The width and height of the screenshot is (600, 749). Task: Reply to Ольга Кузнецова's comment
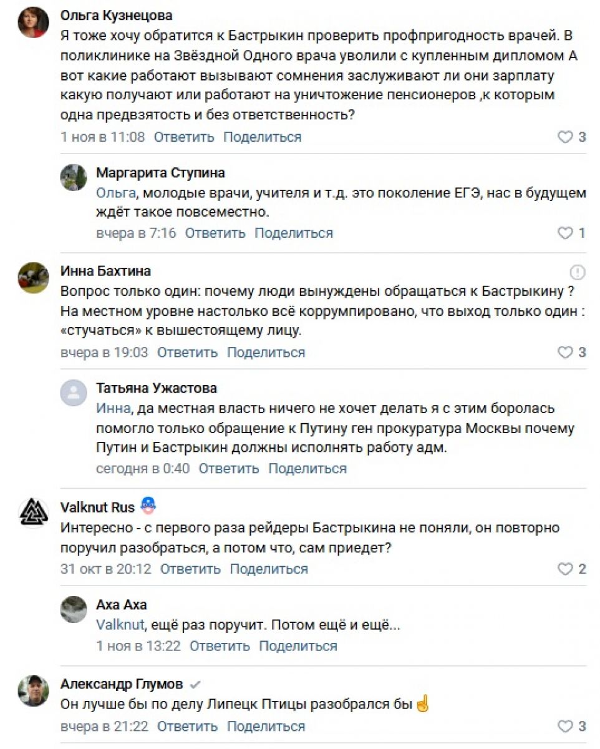coord(184,137)
